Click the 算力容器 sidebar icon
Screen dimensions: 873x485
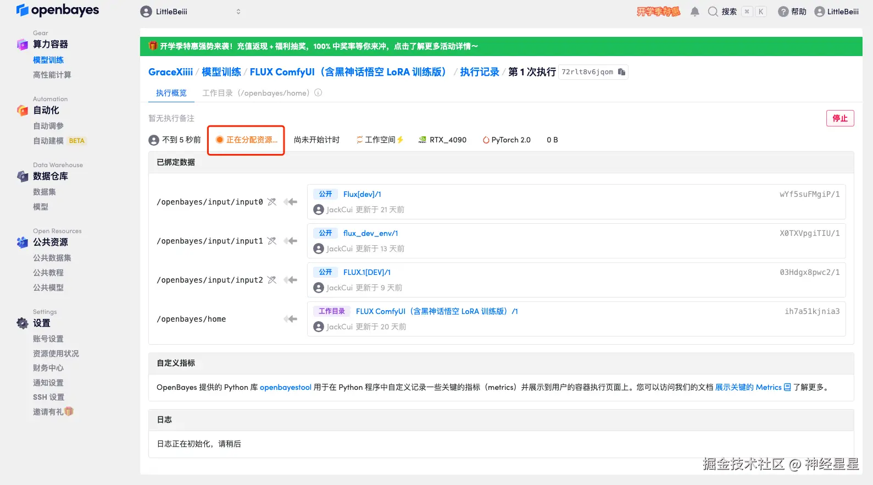click(x=23, y=45)
